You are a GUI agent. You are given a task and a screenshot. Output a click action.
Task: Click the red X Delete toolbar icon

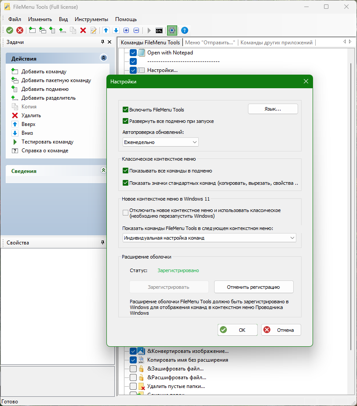tap(83, 30)
